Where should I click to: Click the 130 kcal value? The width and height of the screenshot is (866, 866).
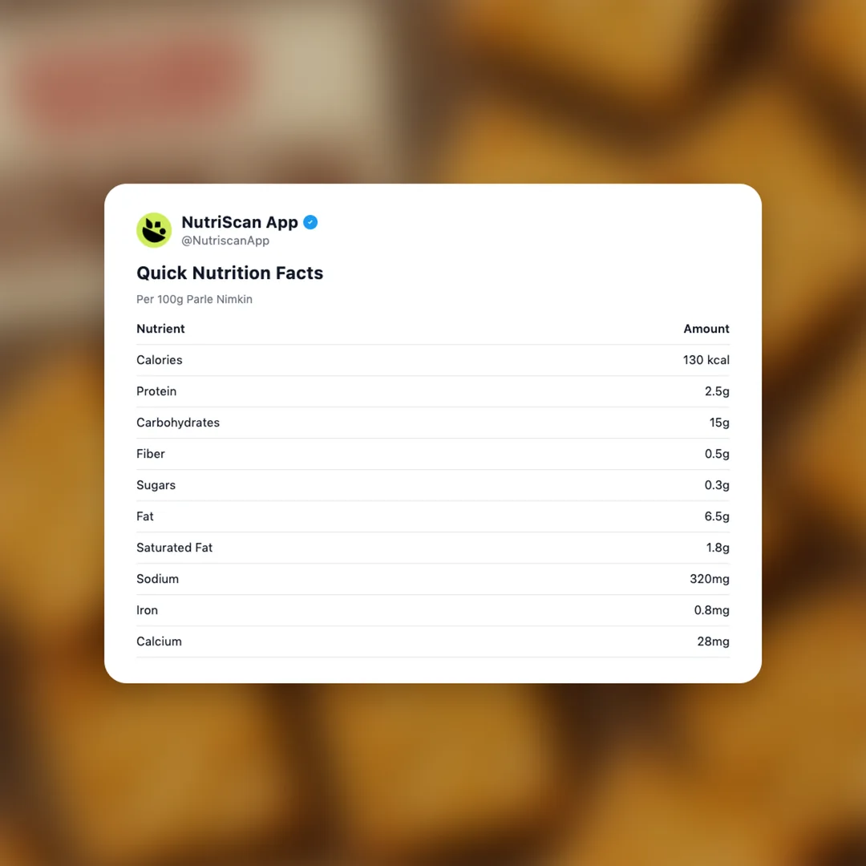(x=706, y=360)
